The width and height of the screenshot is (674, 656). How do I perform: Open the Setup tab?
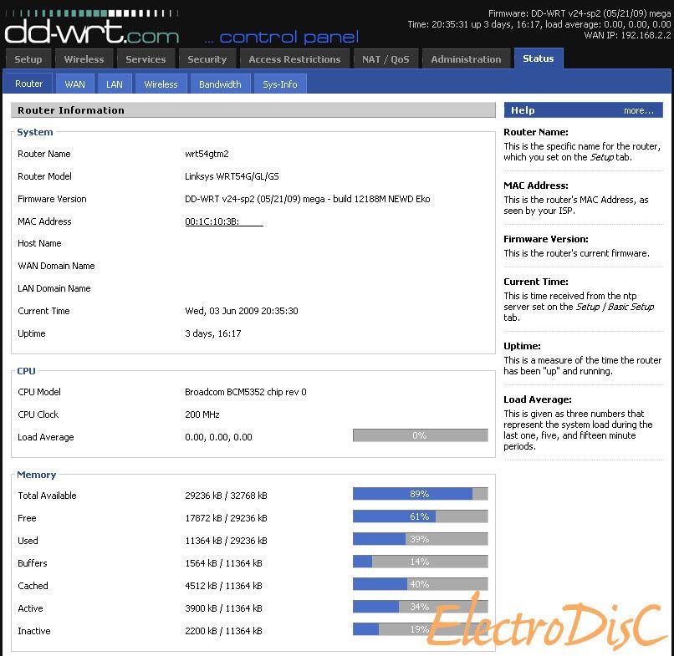[x=28, y=59]
